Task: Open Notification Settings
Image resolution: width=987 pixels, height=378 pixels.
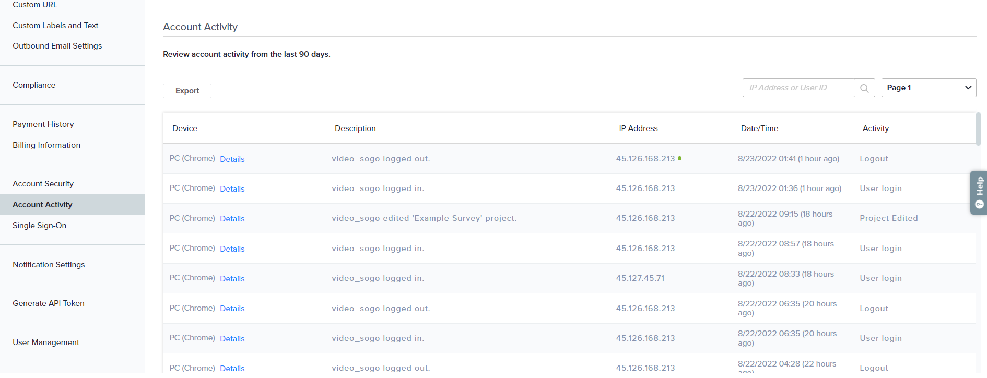Action: coord(49,265)
